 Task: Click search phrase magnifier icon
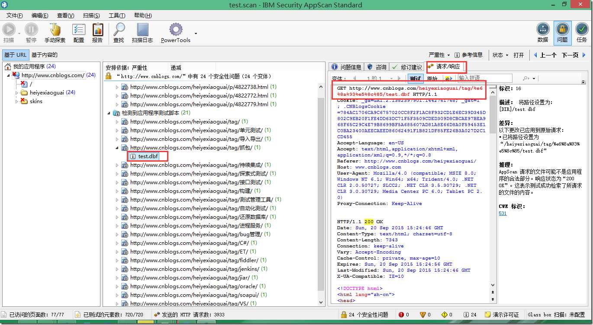click(x=526, y=78)
